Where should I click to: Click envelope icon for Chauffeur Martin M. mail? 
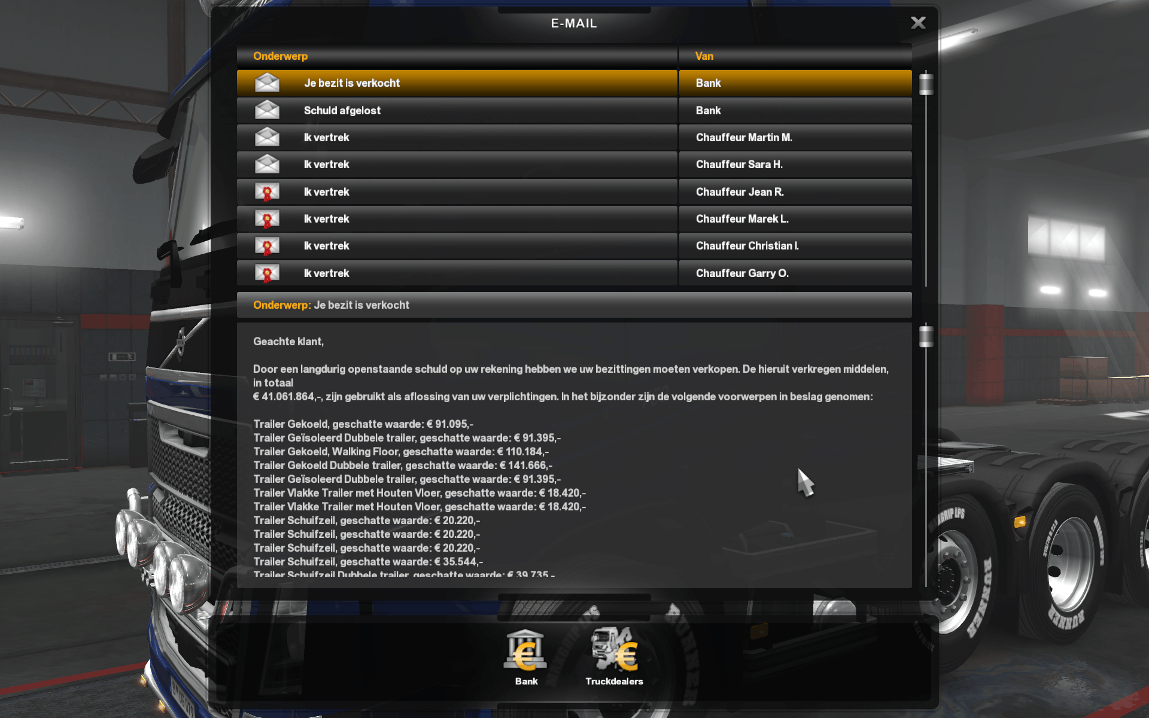pyautogui.click(x=267, y=138)
